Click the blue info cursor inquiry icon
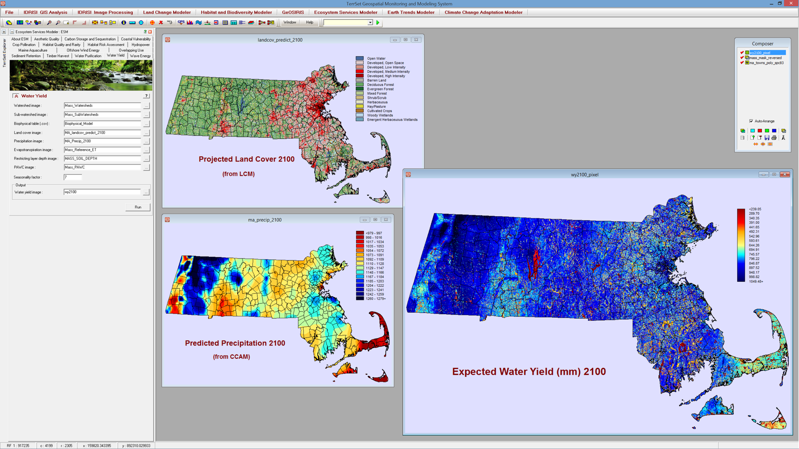The height and width of the screenshot is (449, 799). (x=124, y=22)
